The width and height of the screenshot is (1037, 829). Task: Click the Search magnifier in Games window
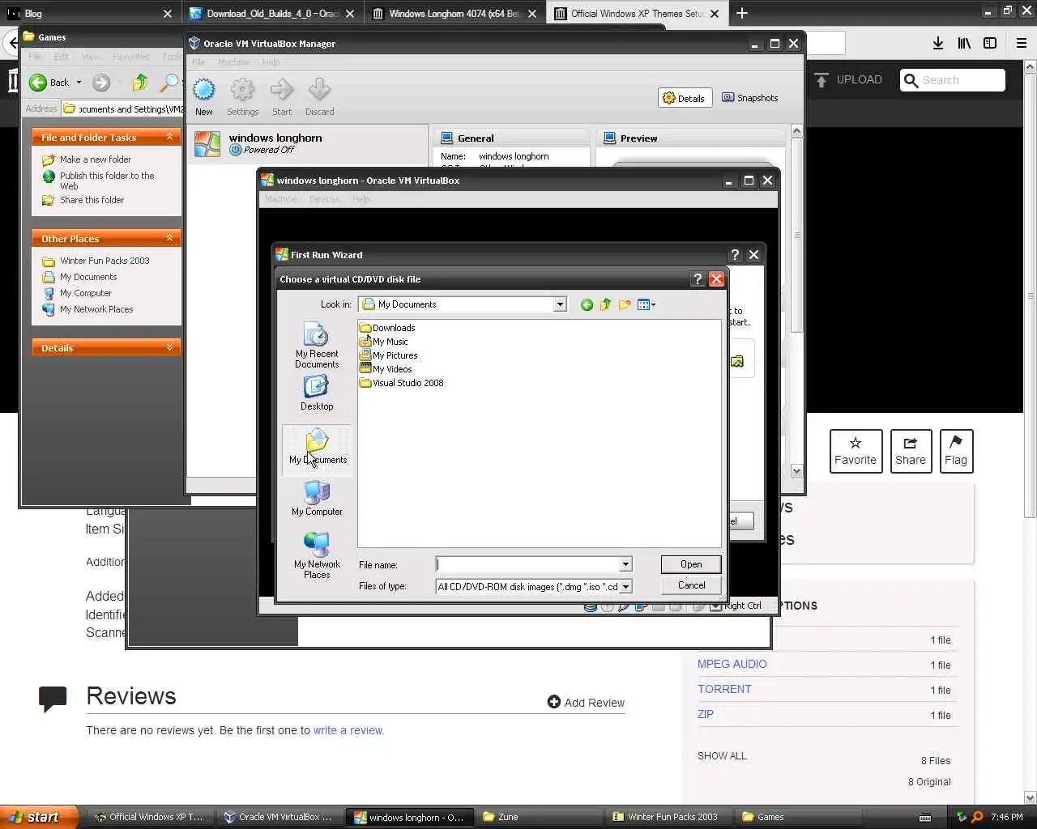tap(169, 83)
